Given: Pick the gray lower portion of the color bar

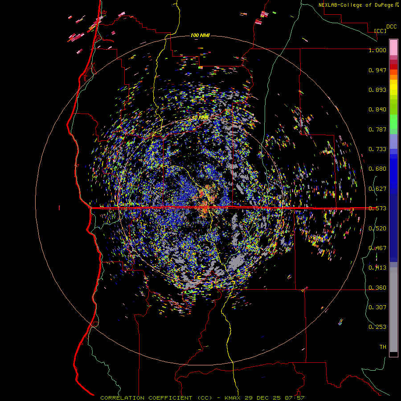Looking at the screenshot, I should coord(393,310).
